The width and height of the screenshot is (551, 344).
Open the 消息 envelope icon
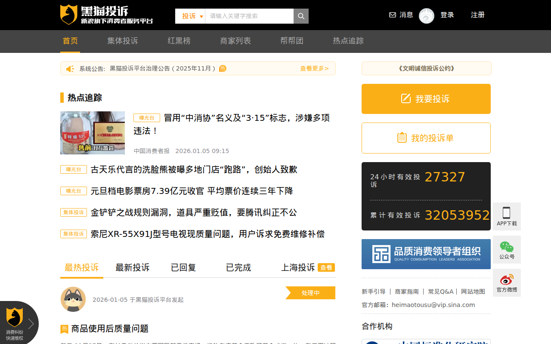392,14
